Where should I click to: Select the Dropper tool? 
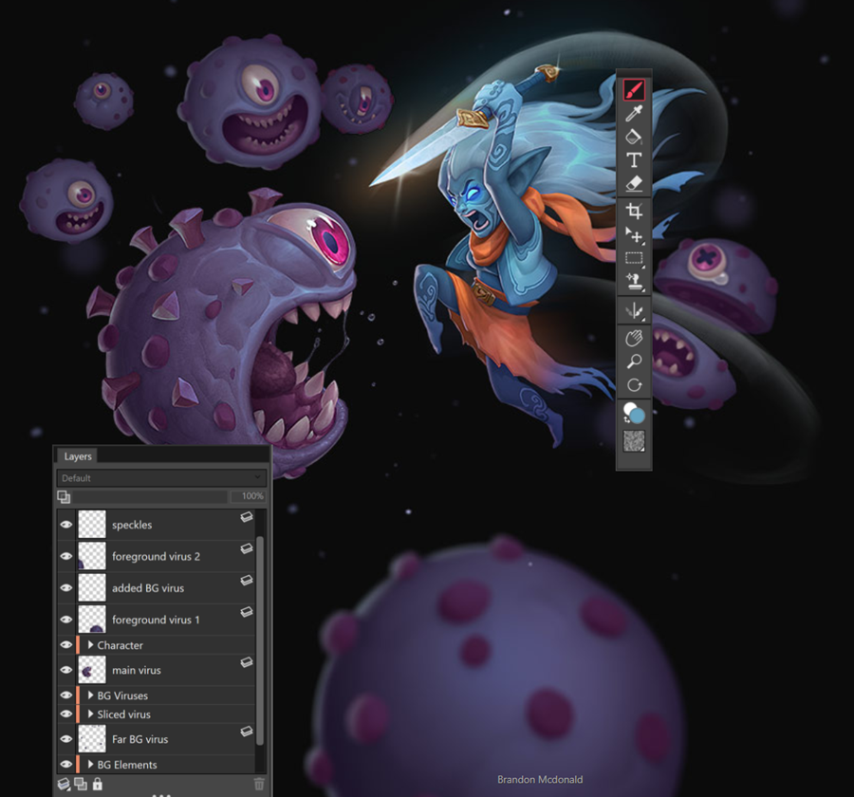coord(634,113)
